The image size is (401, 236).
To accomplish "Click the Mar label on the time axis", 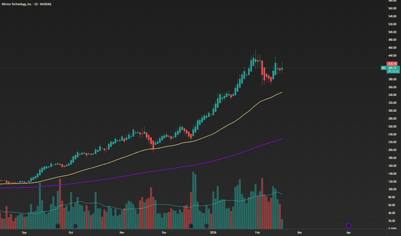I will point(300,232).
